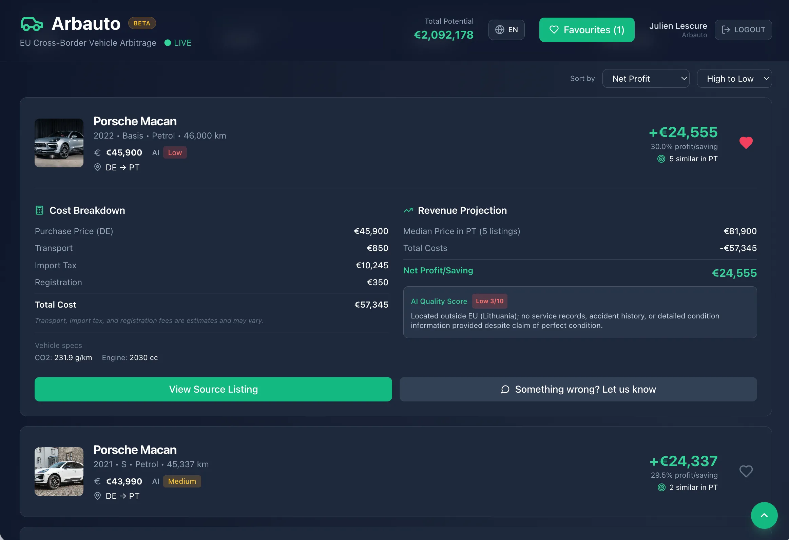Click the +€24,555 profit figure
789x540 pixels.
[x=684, y=132]
